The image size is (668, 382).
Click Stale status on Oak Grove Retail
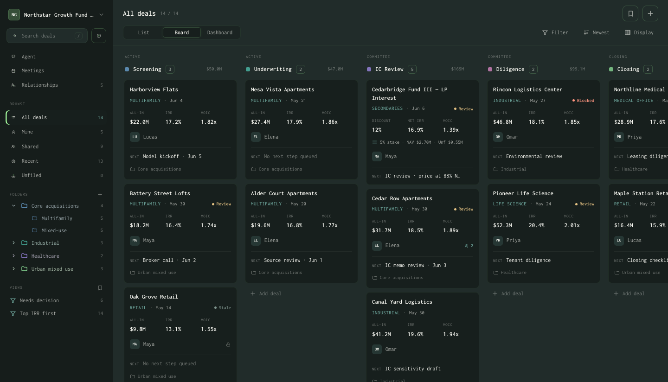click(x=223, y=308)
